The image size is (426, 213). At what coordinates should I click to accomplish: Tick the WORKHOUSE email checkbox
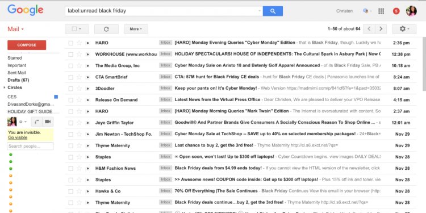70,55
